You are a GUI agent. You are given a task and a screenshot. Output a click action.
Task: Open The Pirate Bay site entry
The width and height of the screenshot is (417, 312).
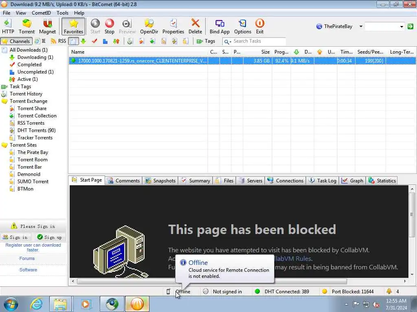coord(33,152)
